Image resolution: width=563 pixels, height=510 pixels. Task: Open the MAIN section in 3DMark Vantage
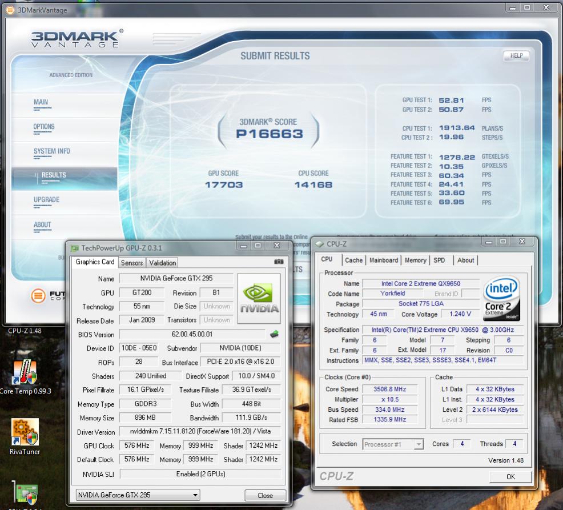tap(41, 102)
